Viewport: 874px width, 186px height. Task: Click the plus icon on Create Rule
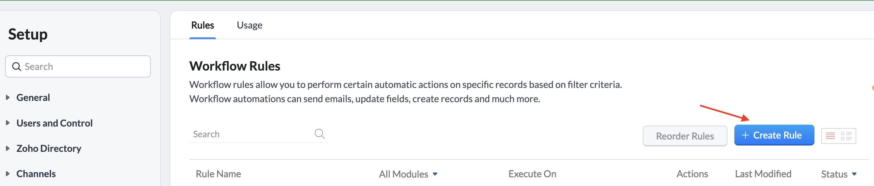tap(745, 135)
